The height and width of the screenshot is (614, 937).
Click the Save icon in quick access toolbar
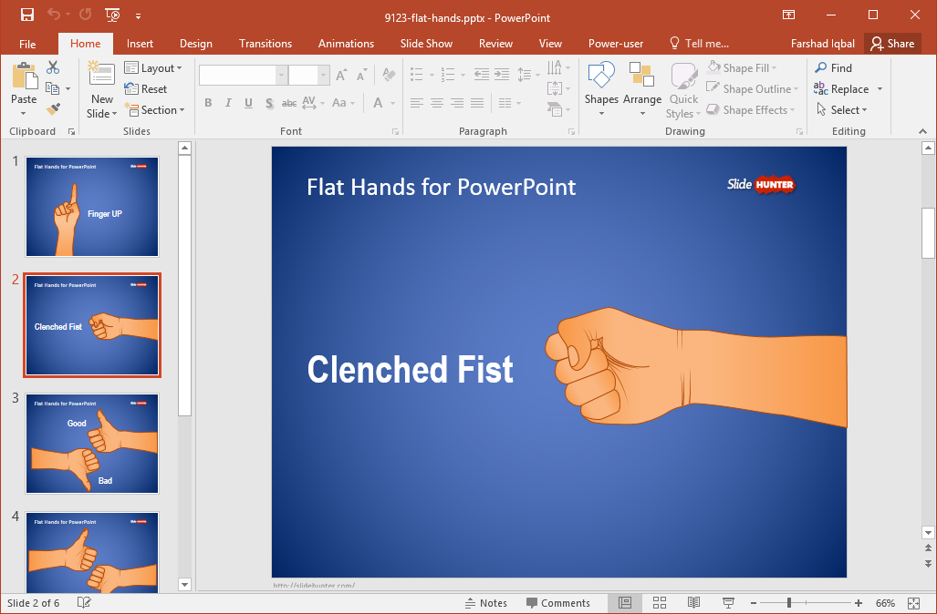26,15
